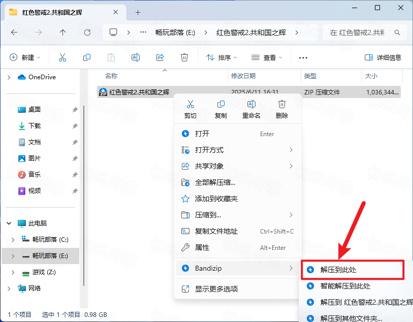This screenshot has width=413, height=322.
Task: Click 畅玩部落 (E:) in the address bar
Action: point(175,33)
